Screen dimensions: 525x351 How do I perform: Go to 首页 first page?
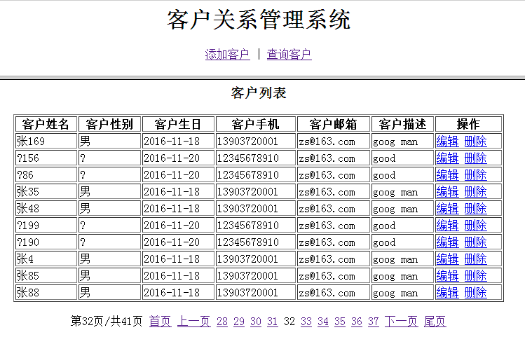160,322
